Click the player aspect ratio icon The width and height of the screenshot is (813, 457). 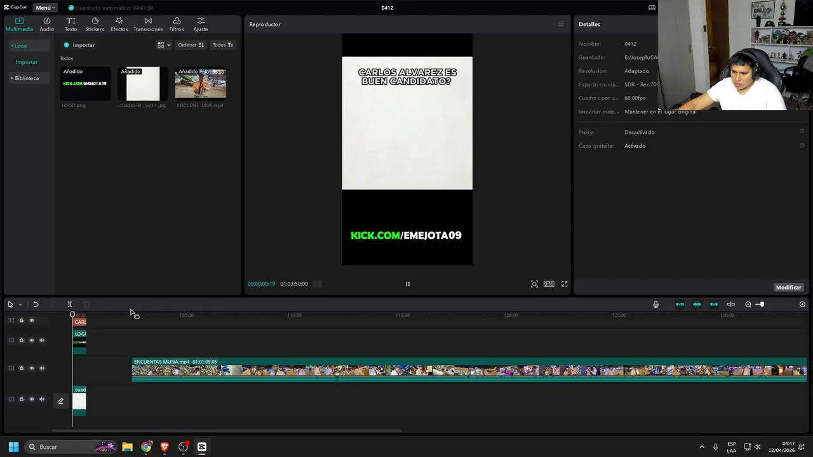pyautogui.click(x=549, y=284)
